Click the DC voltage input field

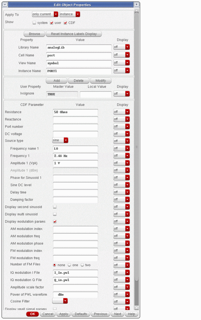(x=75, y=134)
